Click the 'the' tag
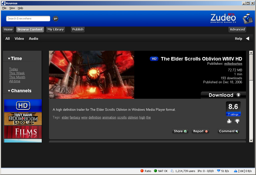Screen dimensions: 256x175 click(148, 117)
